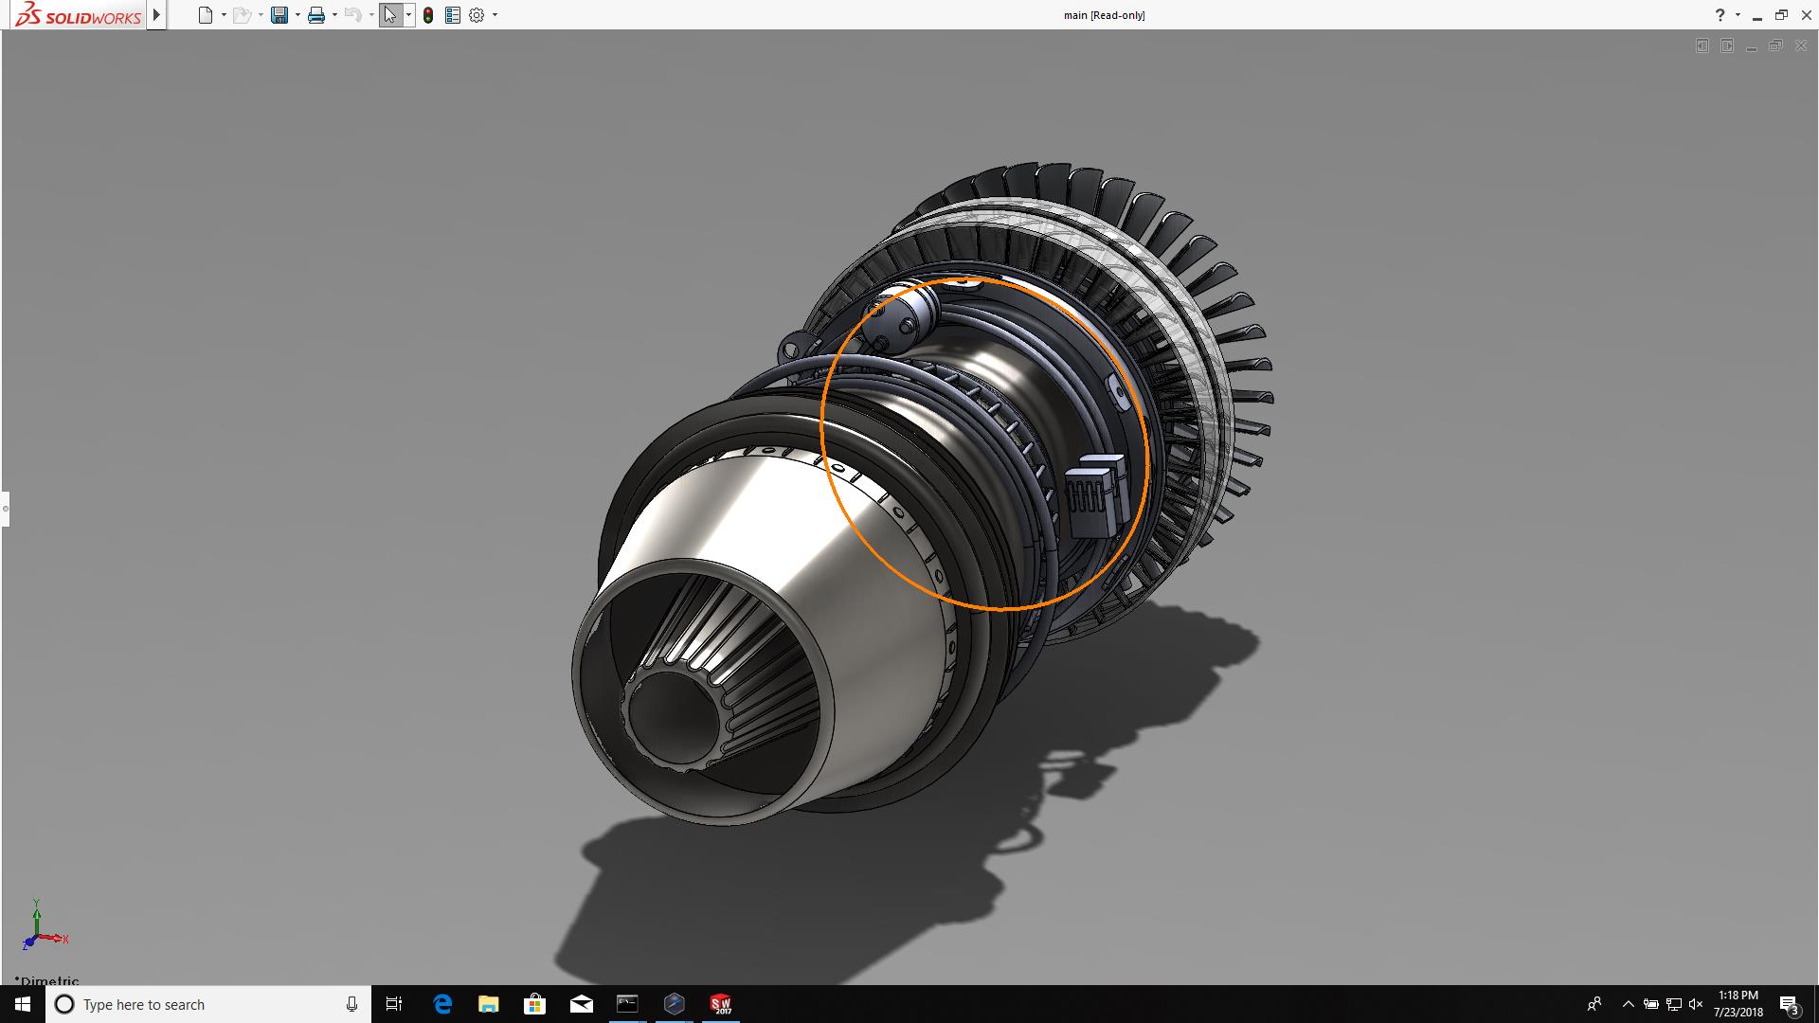Open the Help dropdown arrow

pyautogui.click(x=1738, y=15)
